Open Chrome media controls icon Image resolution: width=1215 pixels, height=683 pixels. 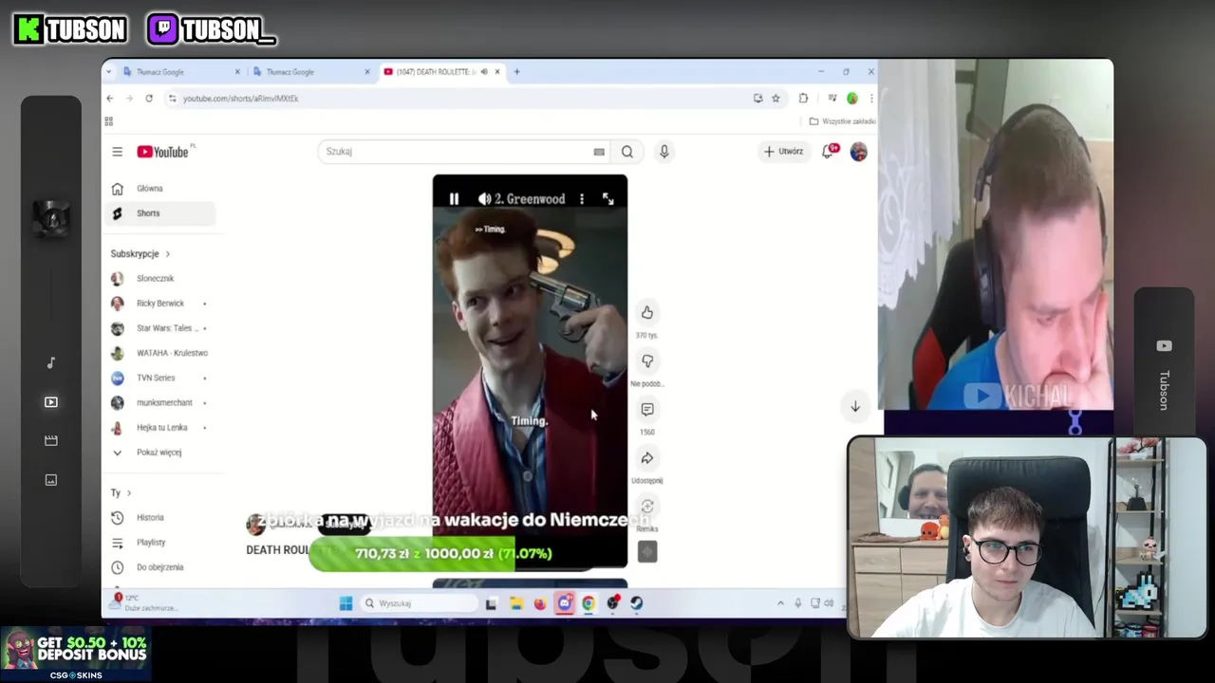coord(832,99)
